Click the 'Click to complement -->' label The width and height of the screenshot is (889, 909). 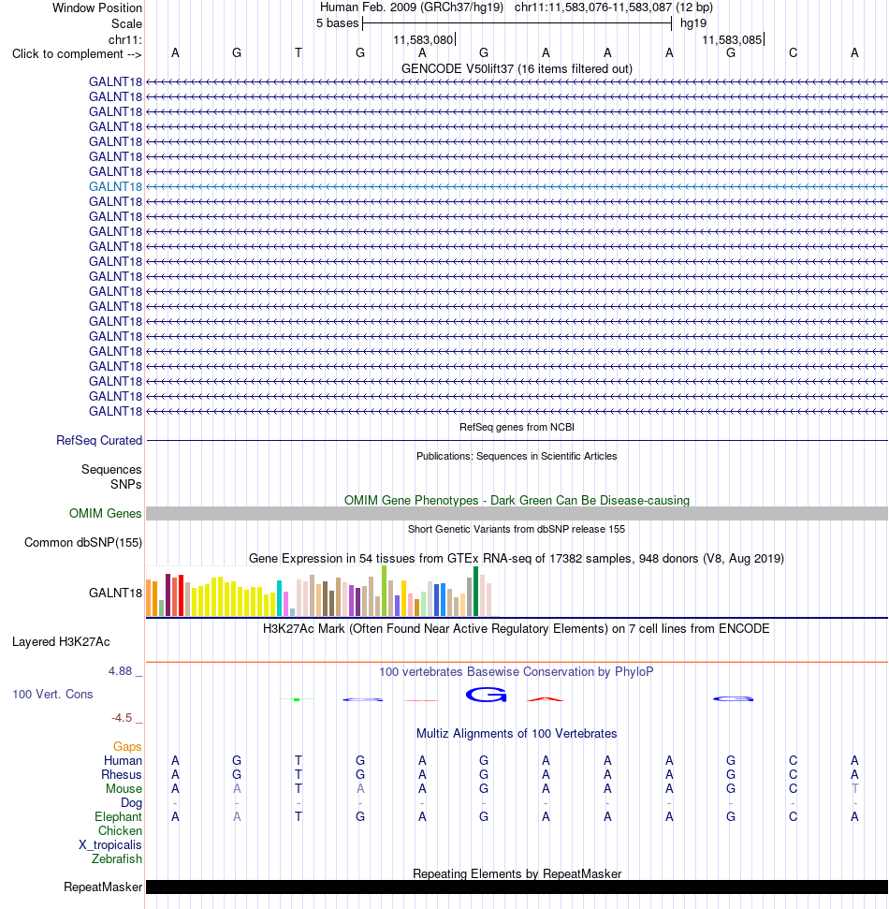coord(77,54)
